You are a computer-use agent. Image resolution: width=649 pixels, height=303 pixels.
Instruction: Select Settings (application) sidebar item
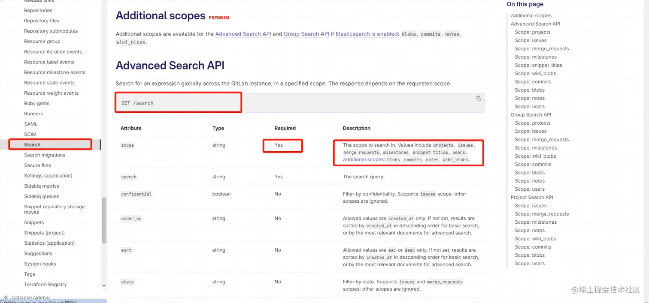(x=48, y=176)
